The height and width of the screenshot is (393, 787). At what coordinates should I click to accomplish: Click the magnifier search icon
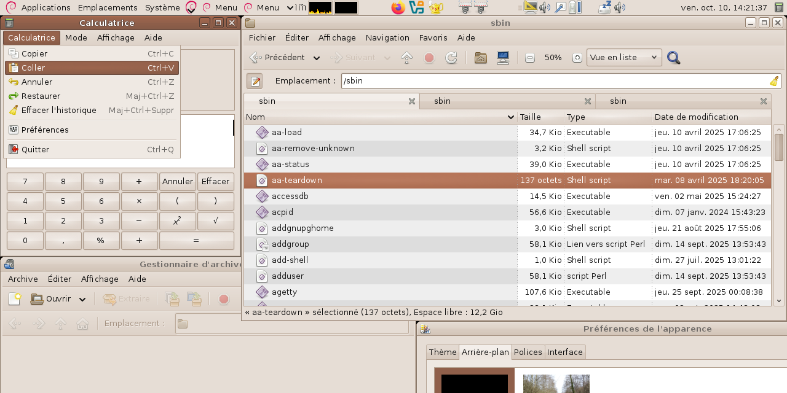coord(674,58)
